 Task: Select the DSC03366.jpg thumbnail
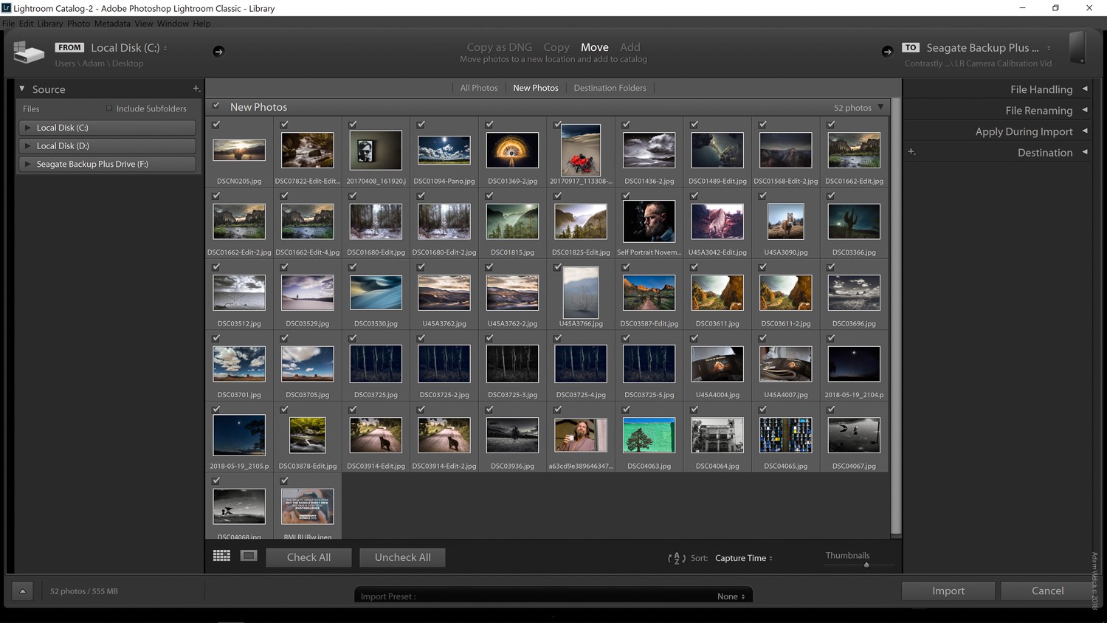854,221
